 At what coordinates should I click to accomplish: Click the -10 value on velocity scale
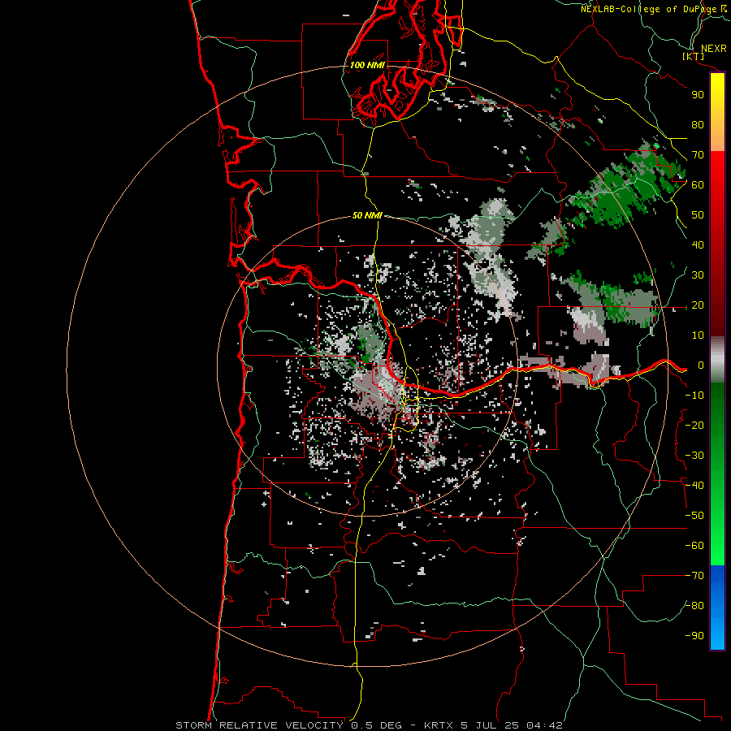(694, 396)
